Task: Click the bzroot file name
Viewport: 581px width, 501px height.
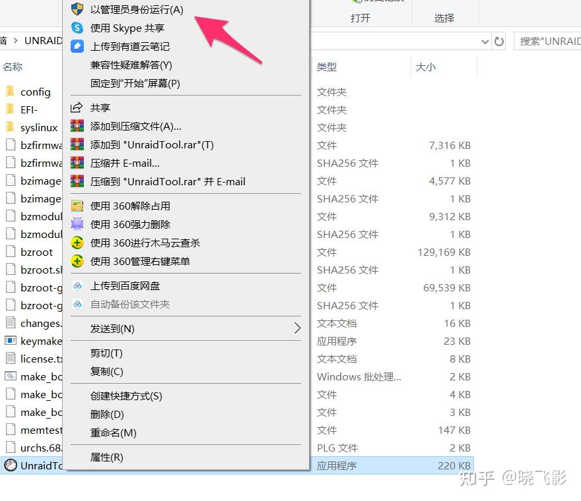Action: pyautogui.click(x=37, y=252)
